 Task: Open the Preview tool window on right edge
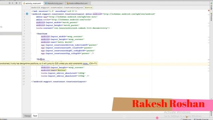click(x=211, y=17)
